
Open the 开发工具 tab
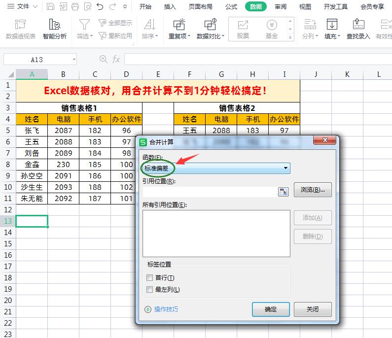click(x=336, y=6)
